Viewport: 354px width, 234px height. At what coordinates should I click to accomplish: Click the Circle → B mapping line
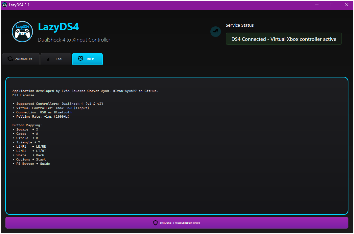pyautogui.click(x=25, y=138)
